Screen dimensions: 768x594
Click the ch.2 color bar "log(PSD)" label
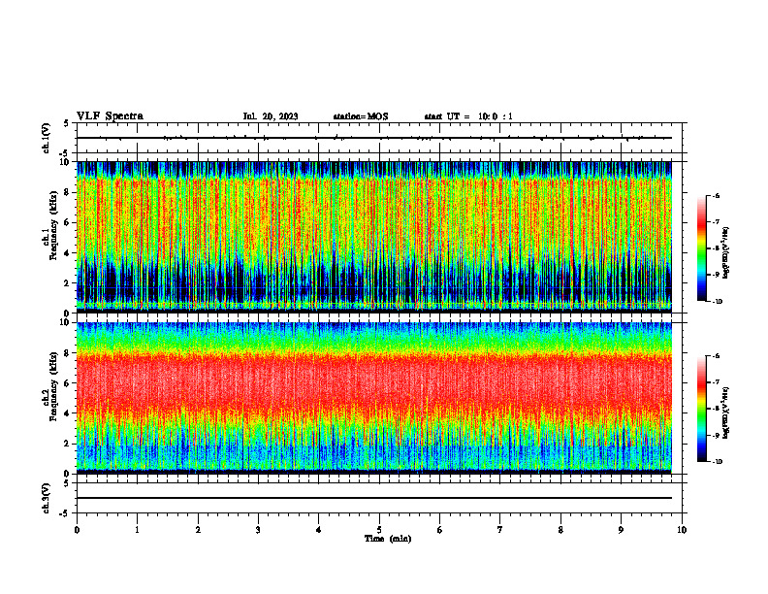pos(725,413)
